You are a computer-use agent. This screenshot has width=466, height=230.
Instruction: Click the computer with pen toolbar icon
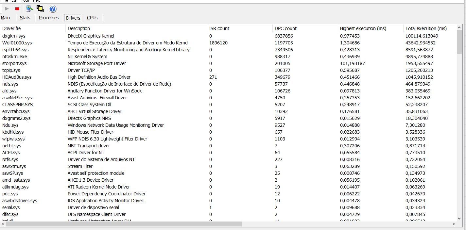30,8
